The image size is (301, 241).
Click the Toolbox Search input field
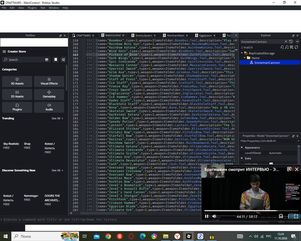pos(26,60)
